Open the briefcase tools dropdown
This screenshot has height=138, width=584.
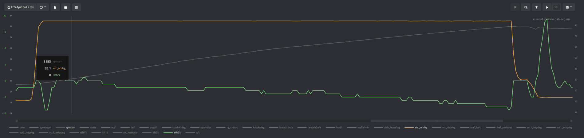[569, 7]
